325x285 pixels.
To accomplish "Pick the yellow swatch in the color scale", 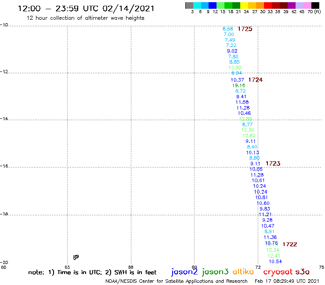I will [x=244, y=5].
